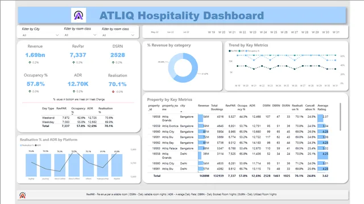Select the Jul 22 month slicer
Screen dimensions: 364x204
[x=186, y=32]
